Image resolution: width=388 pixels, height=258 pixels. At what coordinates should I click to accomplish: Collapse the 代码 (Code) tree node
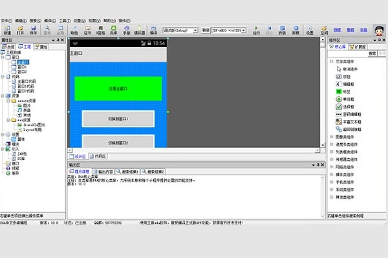(x=3, y=76)
